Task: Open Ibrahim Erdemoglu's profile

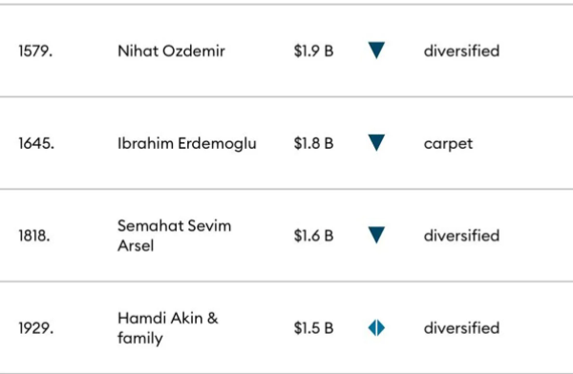Action: pyautogui.click(x=187, y=143)
